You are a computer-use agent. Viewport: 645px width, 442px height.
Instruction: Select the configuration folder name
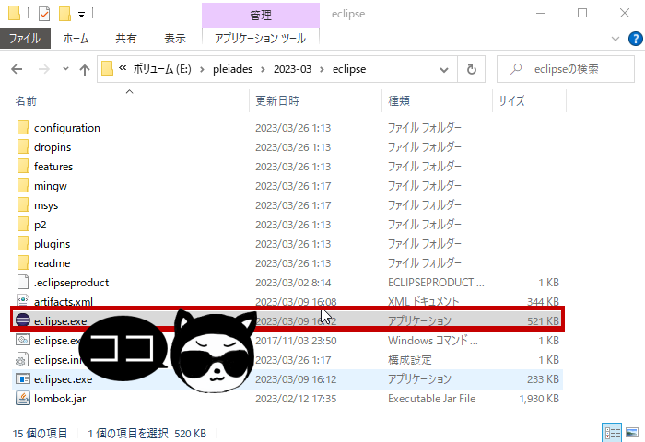click(67, 128)
